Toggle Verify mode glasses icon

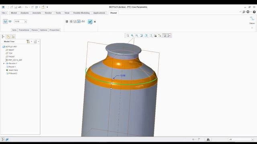coord(83,21)
